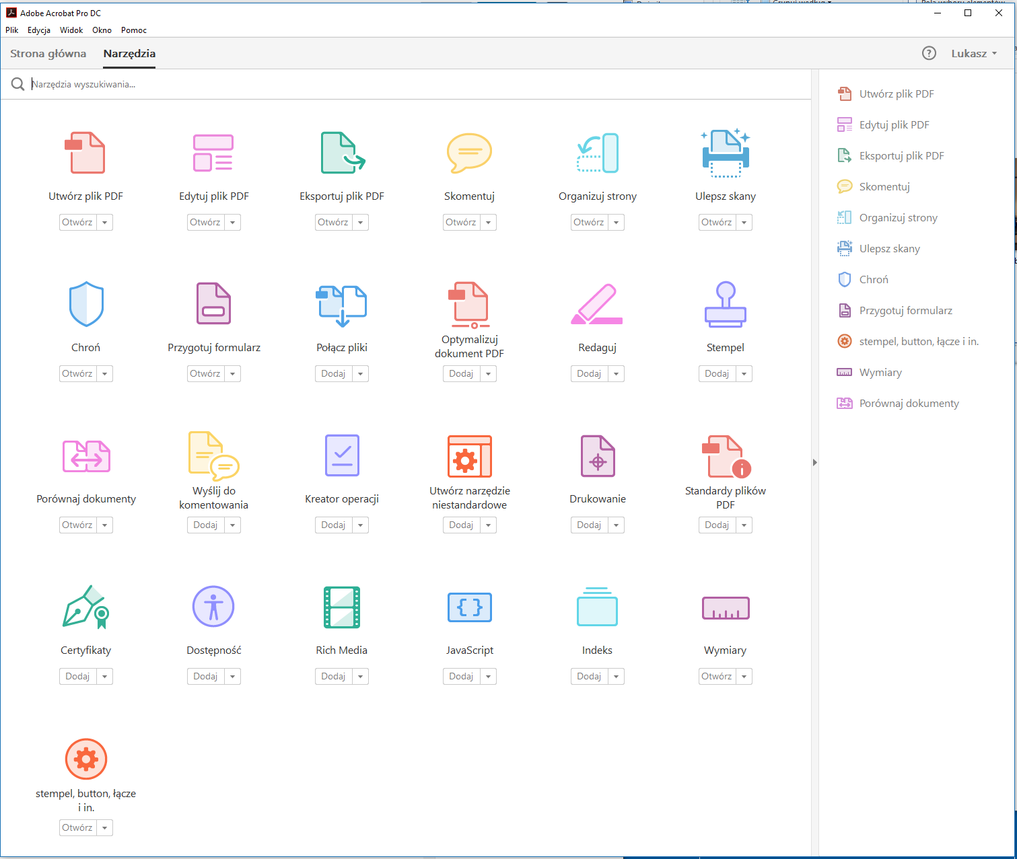The image size is (1017, 859).
Task: Select the Redaguj highlighter icon
Action: pyautogui.click(x=597, y=305)
